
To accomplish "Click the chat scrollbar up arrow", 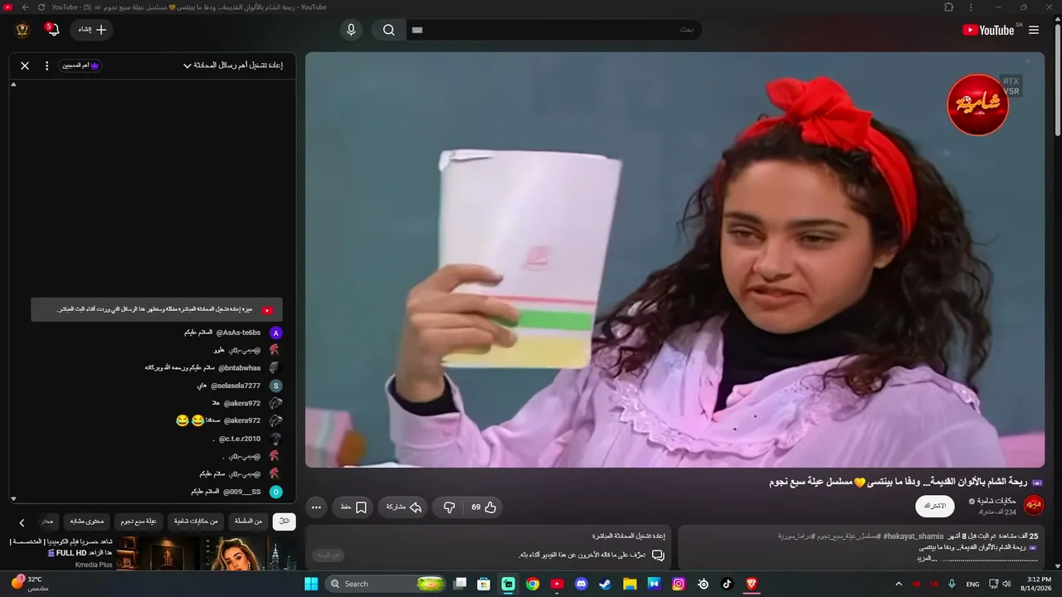I will pos(13,85).
